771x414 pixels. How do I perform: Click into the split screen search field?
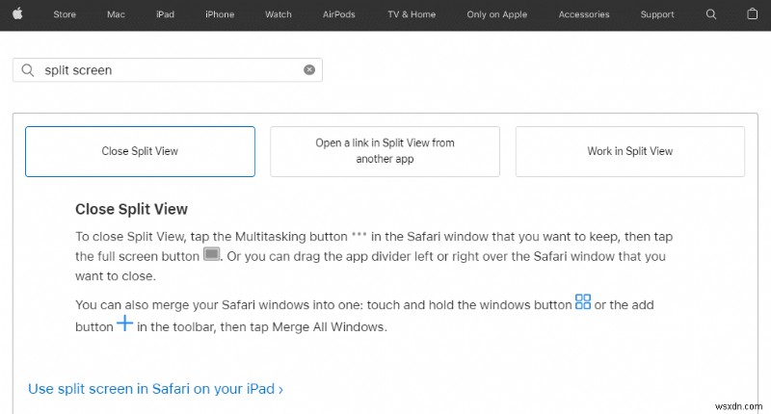click(x=169, y=70)
